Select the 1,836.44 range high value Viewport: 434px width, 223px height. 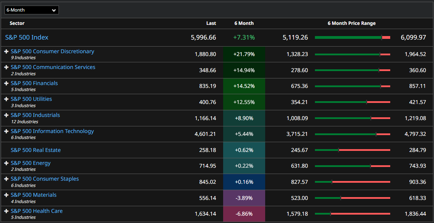415,214
